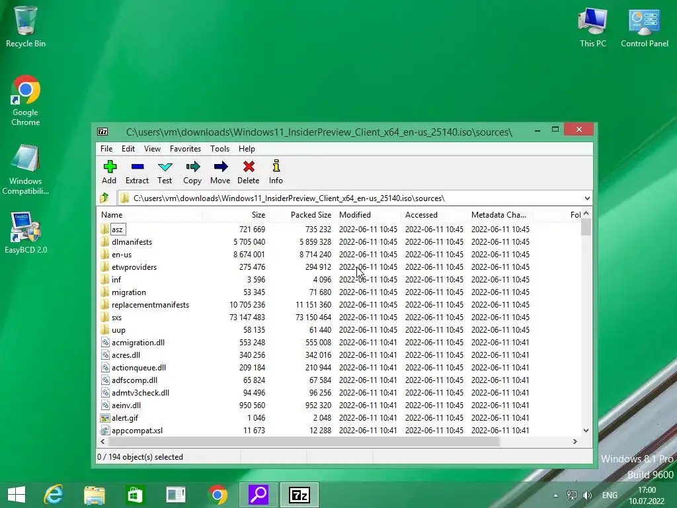This screenshot has width=677, height=508.
Task: Open the Help menu
Action: [247, 149]
